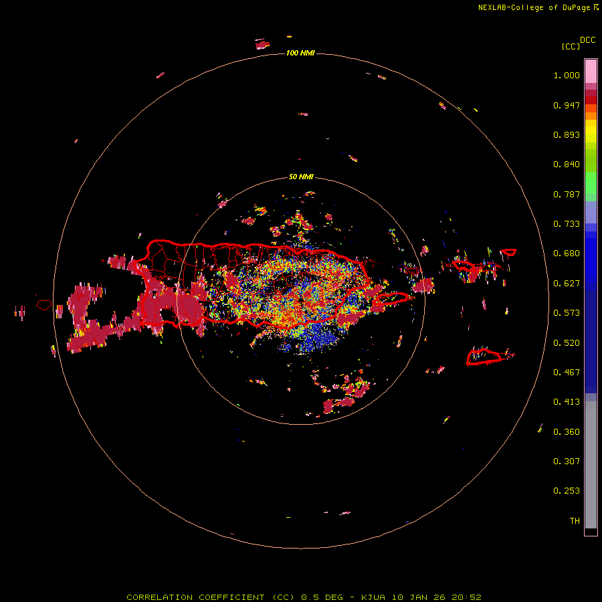Click the 0.467 value on the color scale
The height and width of the screenshot is (602, 602).
click(567, 373)
